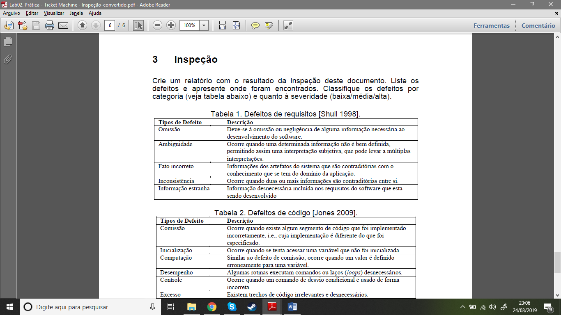Open the Comentário pane

tap(538, 25)
